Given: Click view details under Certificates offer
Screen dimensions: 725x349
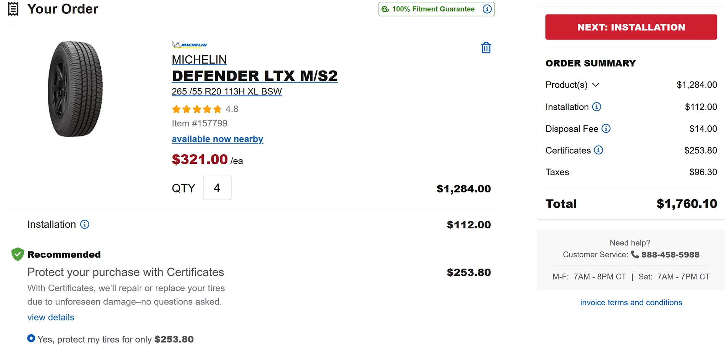Looking at the screenshot, I should pos(50,317).
